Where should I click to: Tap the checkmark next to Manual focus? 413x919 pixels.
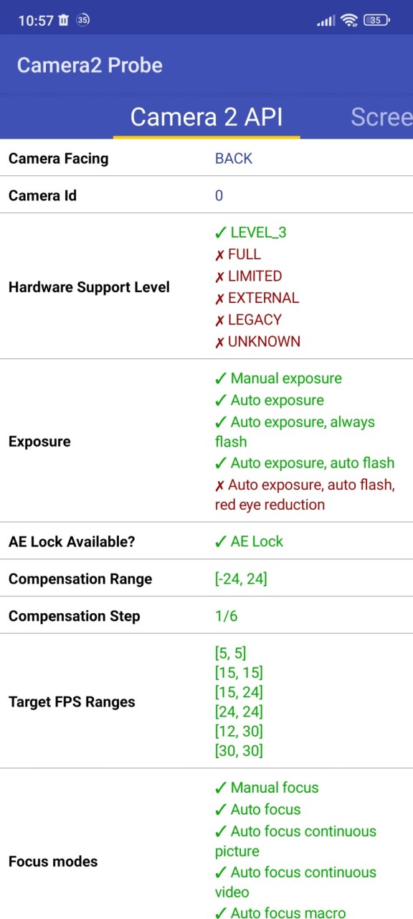(x=221, y=788)
